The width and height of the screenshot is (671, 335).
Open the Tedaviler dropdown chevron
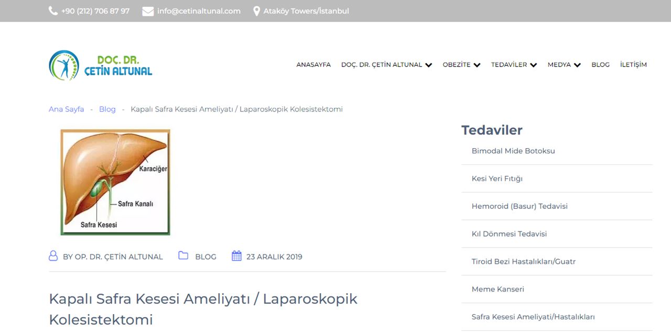[534, 65]
